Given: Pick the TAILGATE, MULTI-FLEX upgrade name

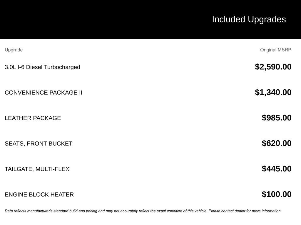Looking at the screenshot, I should click(x=37, y=169).
